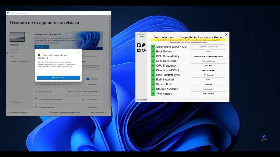Image resolution: width=280 pixels, height=157 pixels.
Task: Click the green OK indicator for Disk Partition Type
Action: [x=153, y=75]
